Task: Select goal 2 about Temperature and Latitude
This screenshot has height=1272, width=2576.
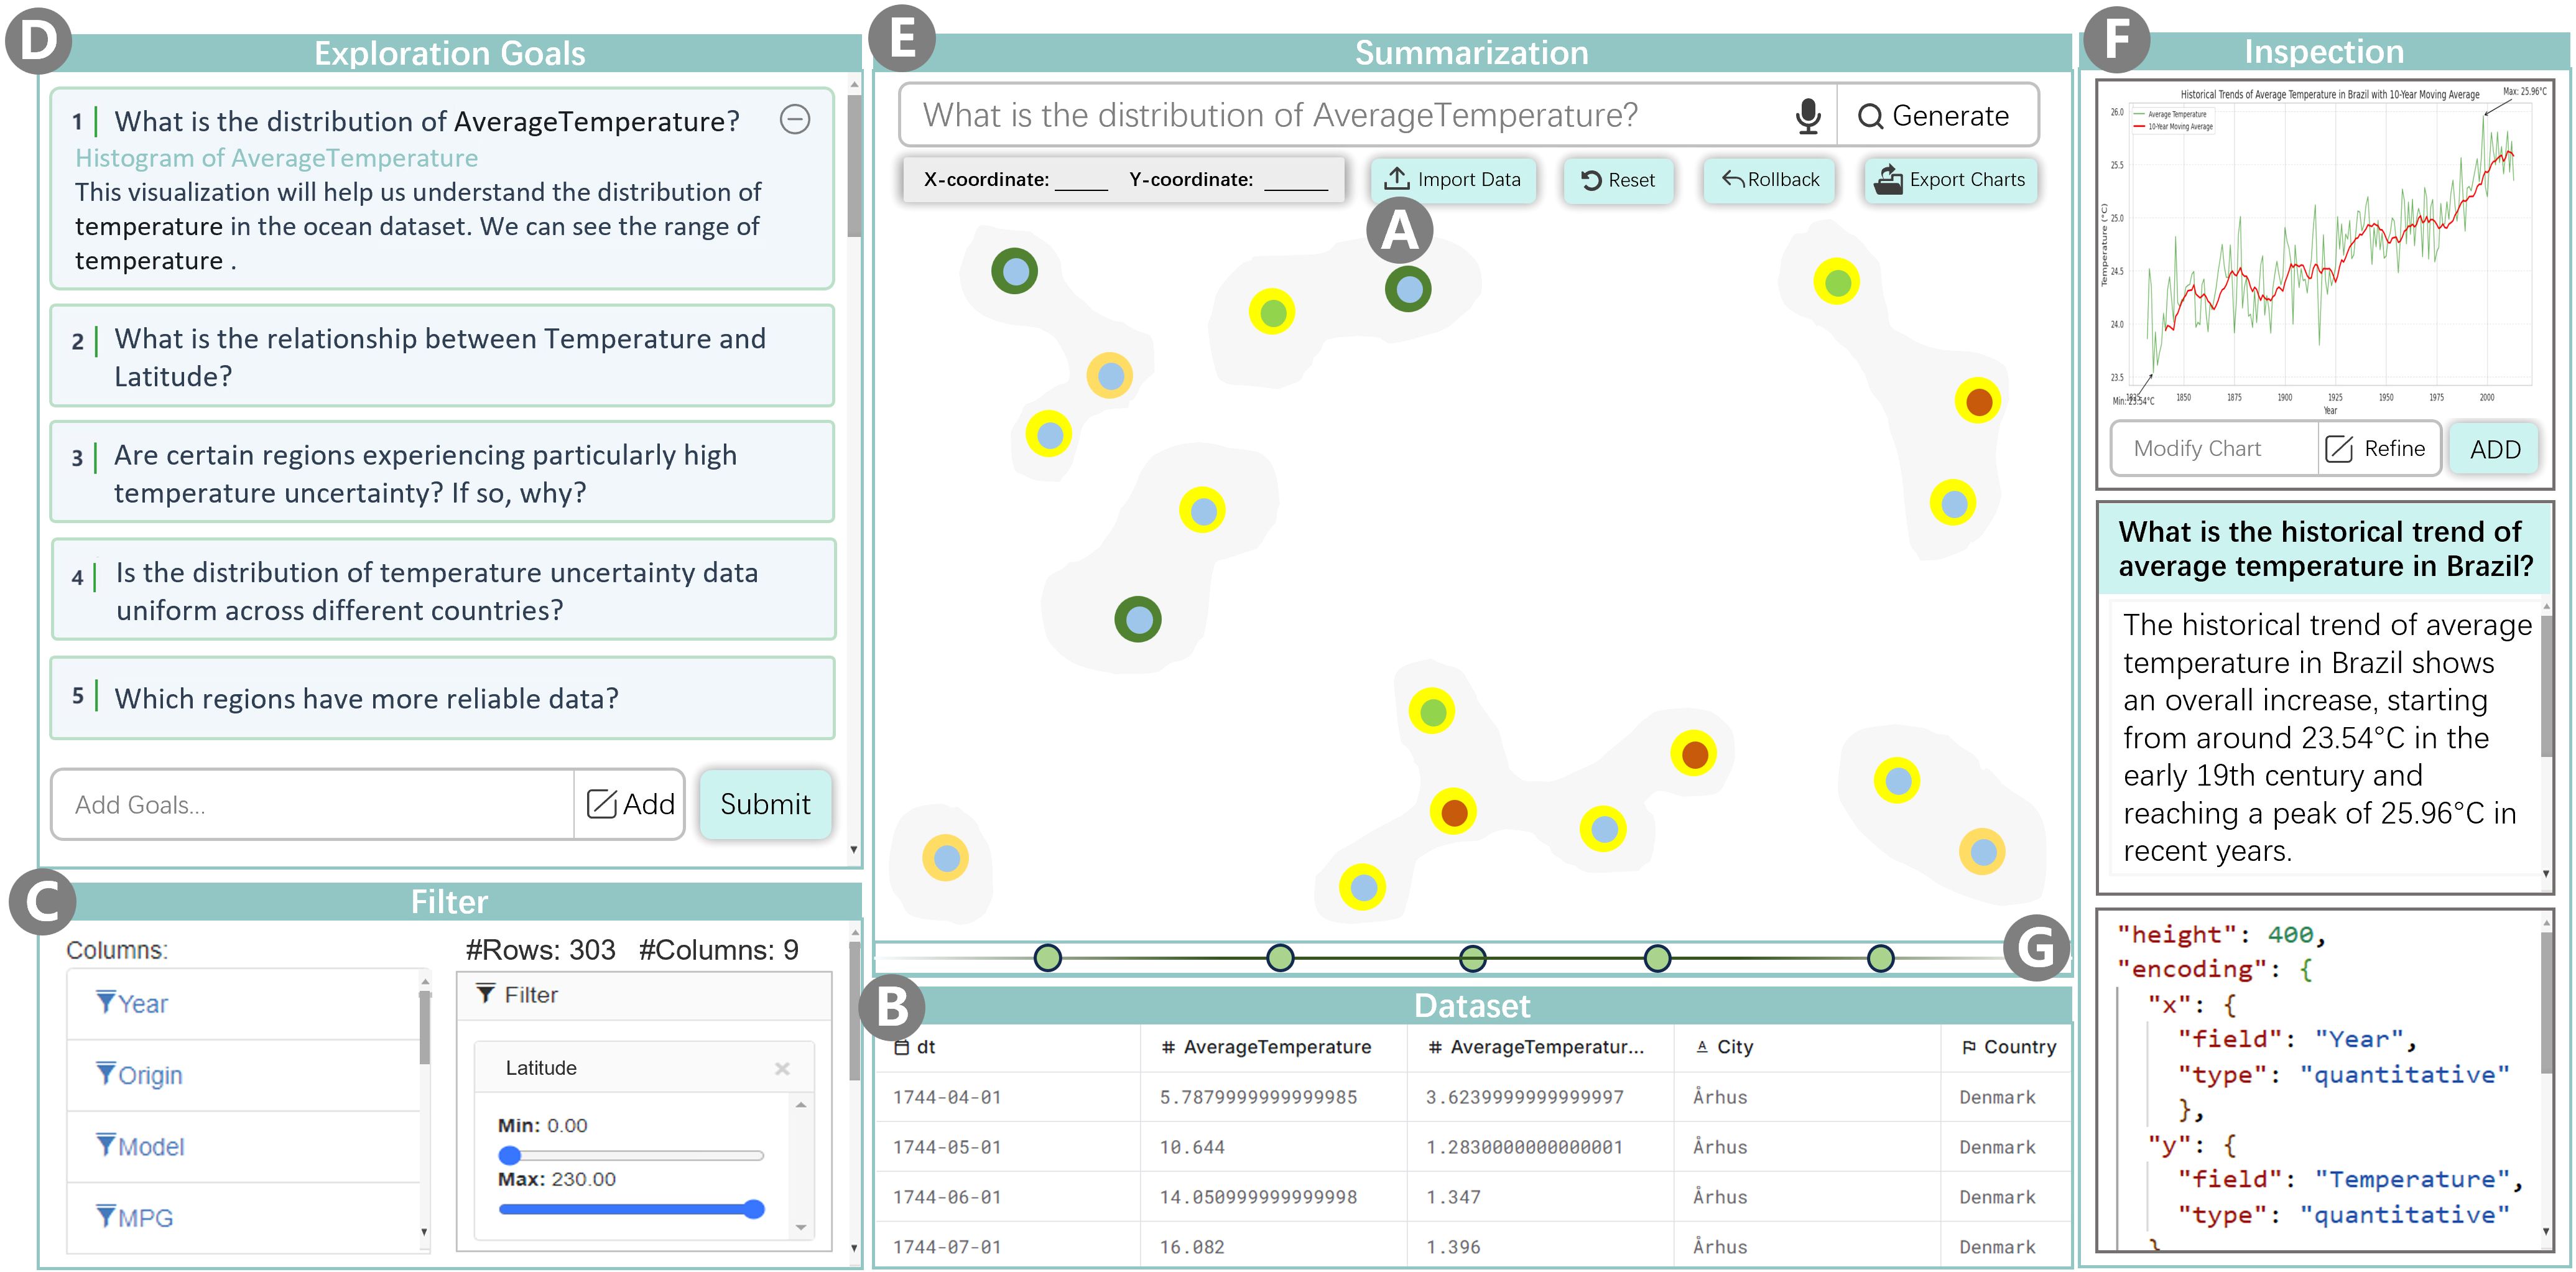Action: (442, 356)
